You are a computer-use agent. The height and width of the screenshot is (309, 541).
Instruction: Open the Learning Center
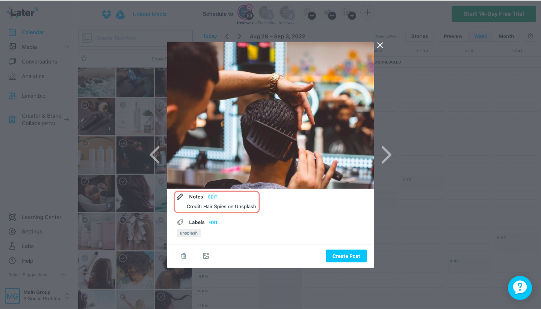tap(35, 217)
